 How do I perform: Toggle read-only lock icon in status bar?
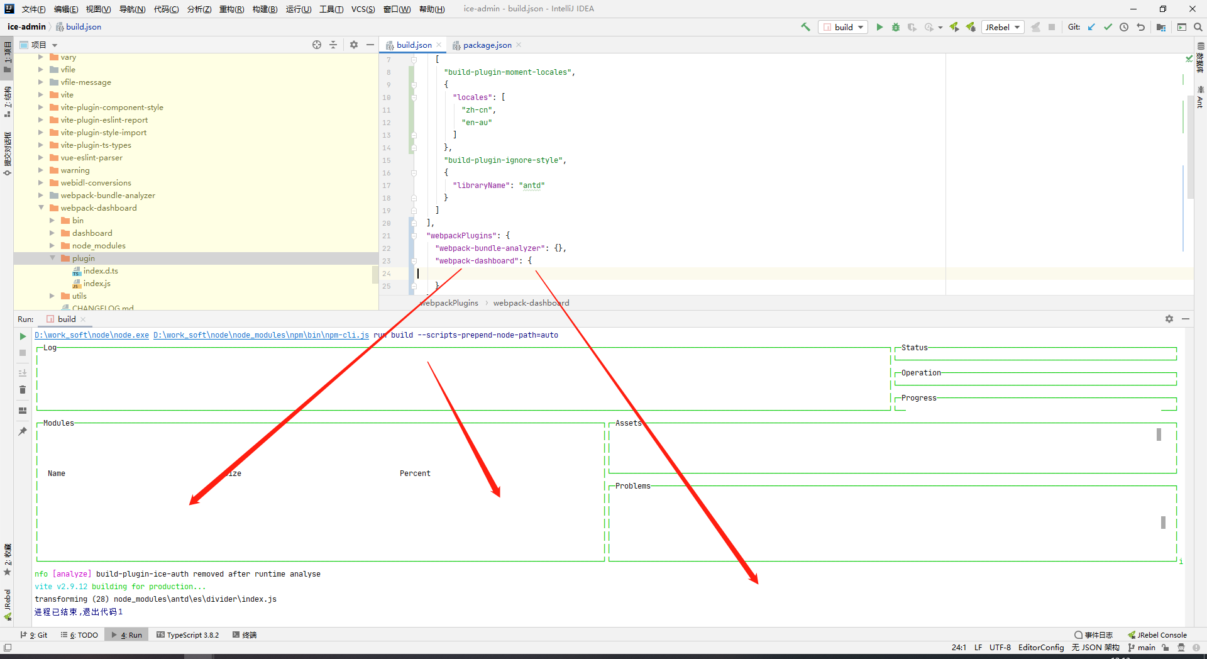[x=1166, y=647]
